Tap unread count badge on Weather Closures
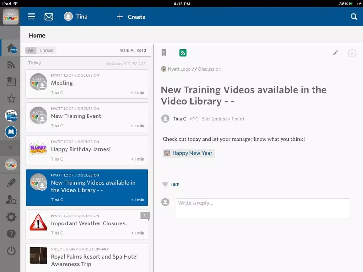363x272 pixels. pos(145,215)
